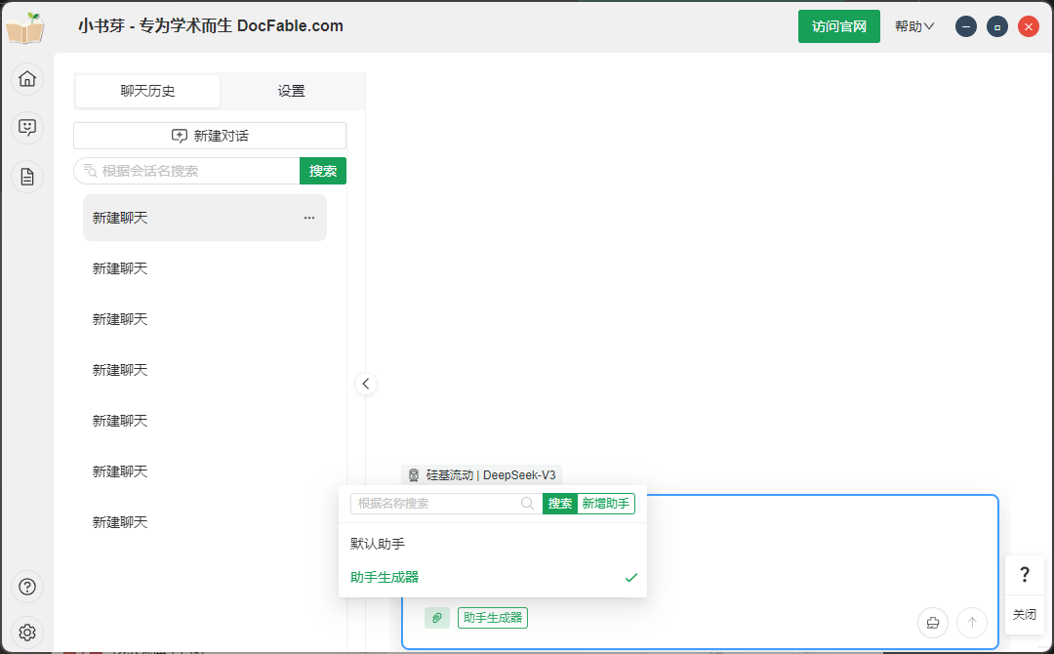
Task: Click the clear chat icon beside the send button
Action: [x=933, y=622]
